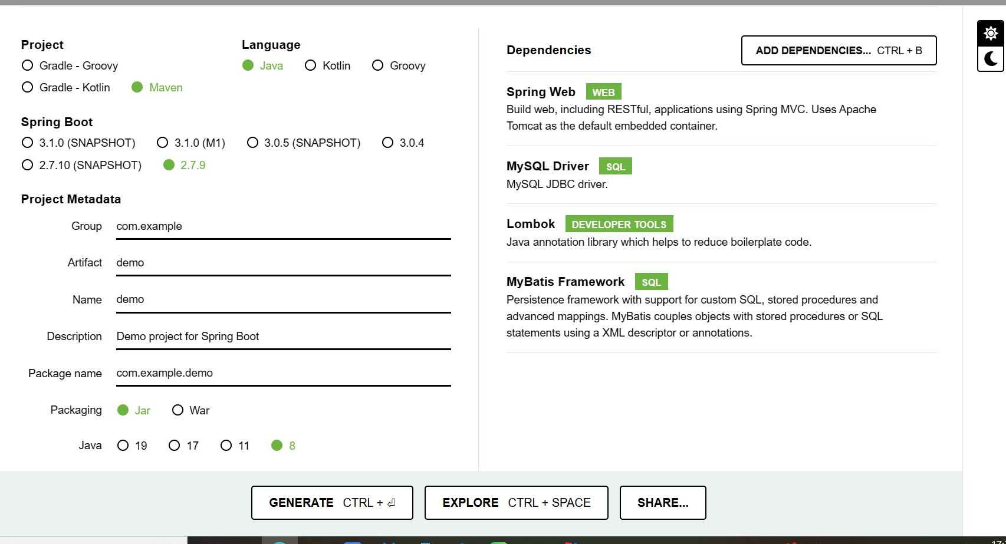This screenshot has height=544, width=1006.
Task: Select Groovy language
Action: pos(399,65)
